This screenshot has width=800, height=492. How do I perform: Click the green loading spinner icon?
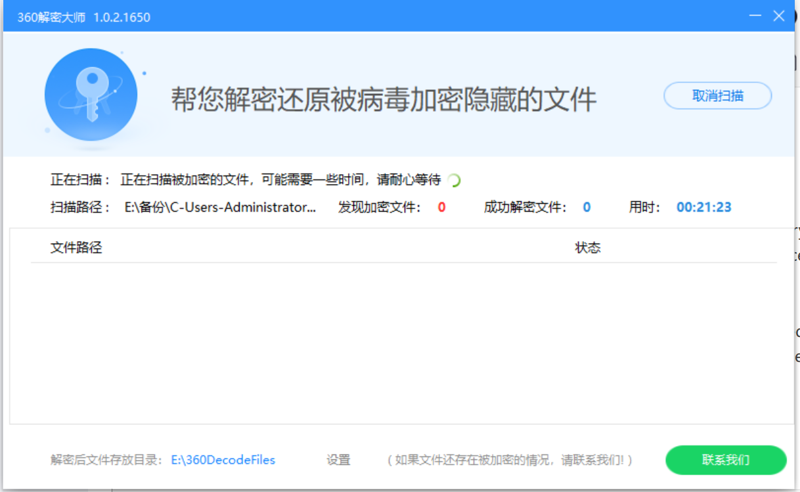pos(453,181)
